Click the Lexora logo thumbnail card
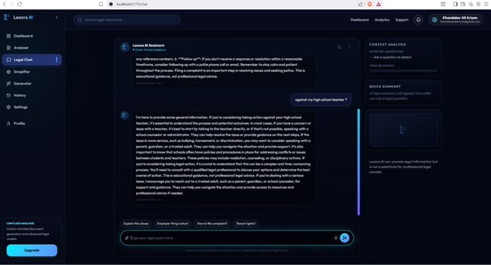Image resolution: width=491 pixels, height=265 pixels. point(403,130)
